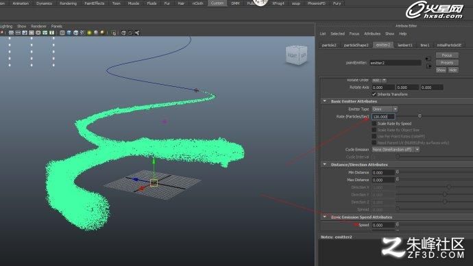Click the Min Distance value field
The height and width of the screenshot is (266, 473).
[x=383, y=172]
